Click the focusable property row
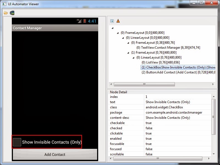 pos(160,144)
